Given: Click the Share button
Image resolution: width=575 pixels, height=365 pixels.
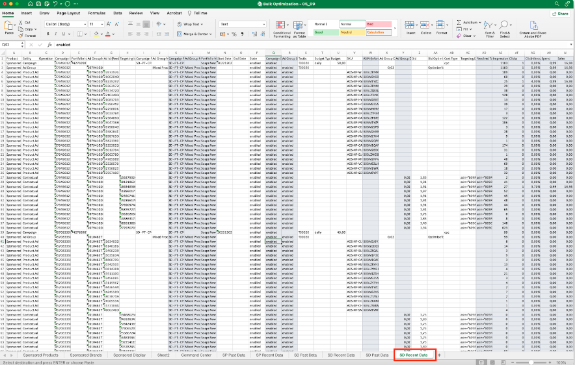Looking at the screenshot, I should [x=559, y=12].
